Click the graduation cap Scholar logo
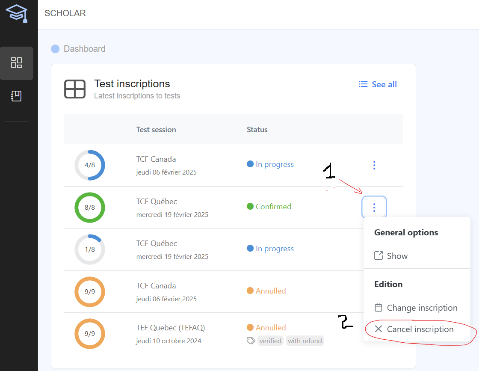 point(17,13)
